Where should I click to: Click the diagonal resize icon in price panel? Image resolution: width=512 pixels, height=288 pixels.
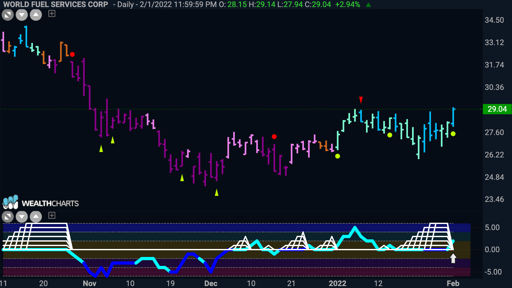(8, 15)
